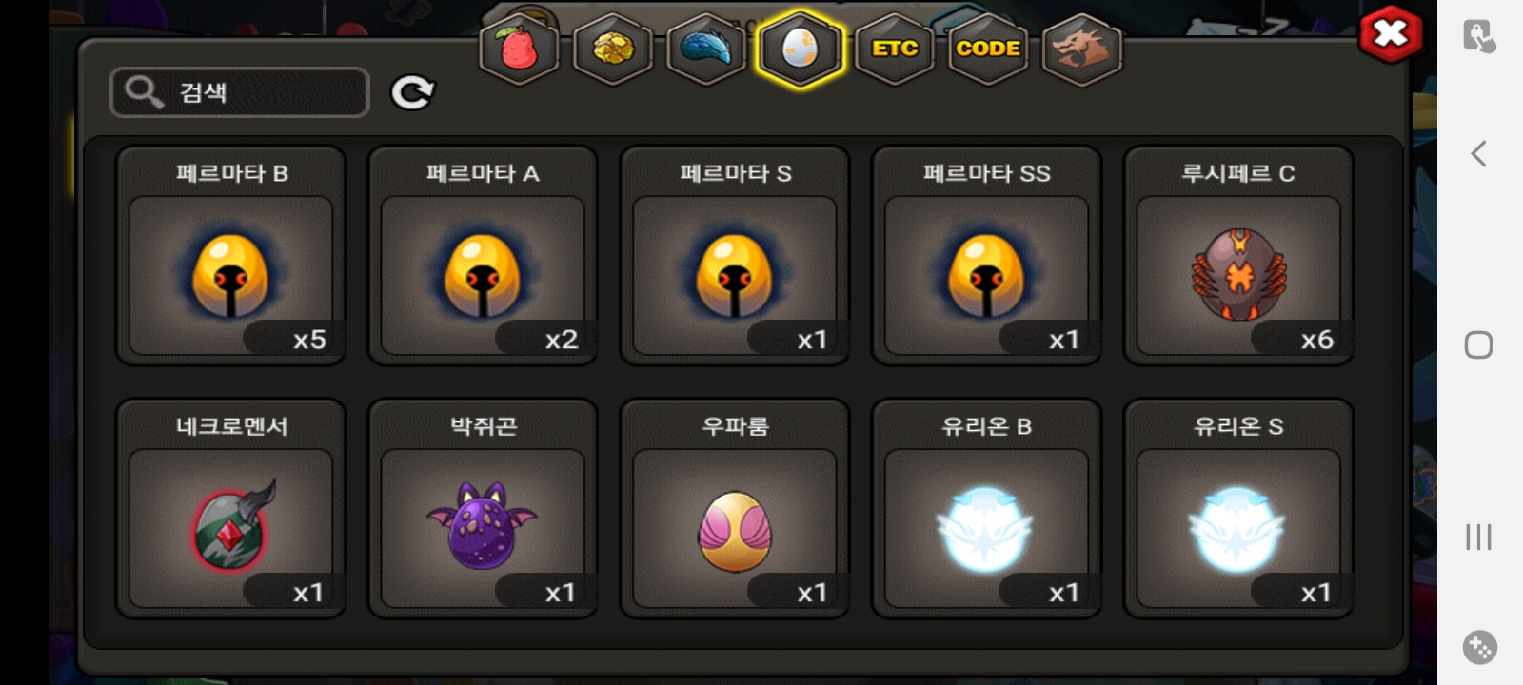Tap the purple 박쥐곤 bat egg
Screen dimensions: 1523x685
tap(483, 508)
